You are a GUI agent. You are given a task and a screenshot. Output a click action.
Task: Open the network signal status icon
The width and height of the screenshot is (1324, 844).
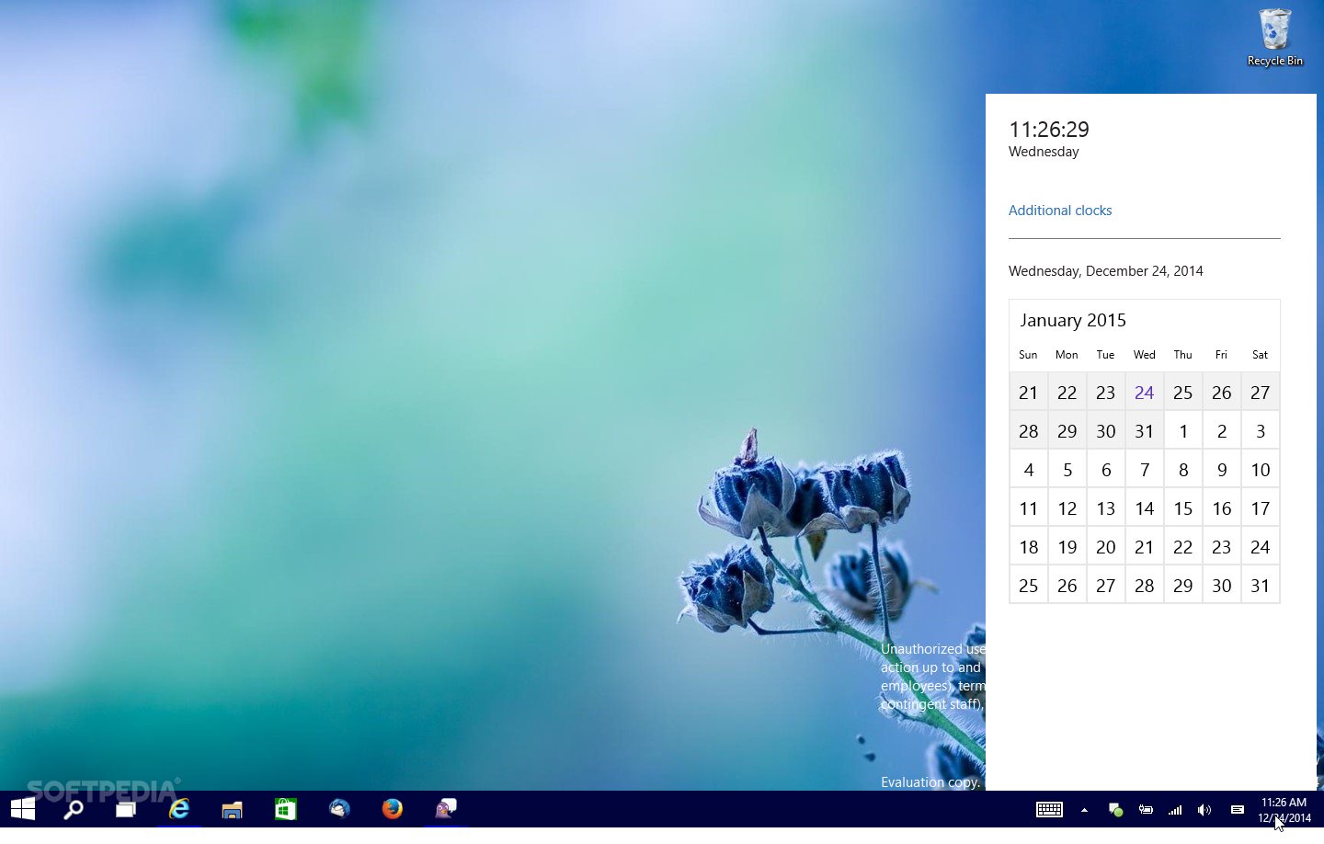1175,810
